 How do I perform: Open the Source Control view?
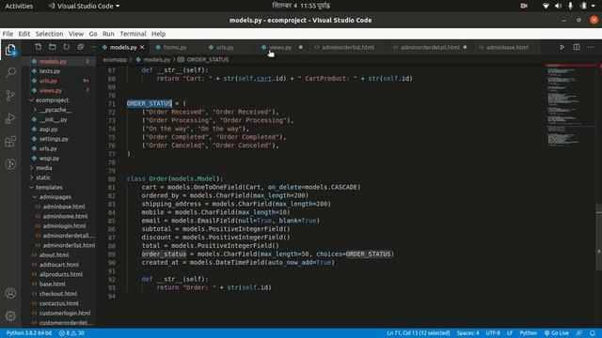(10, 95)
